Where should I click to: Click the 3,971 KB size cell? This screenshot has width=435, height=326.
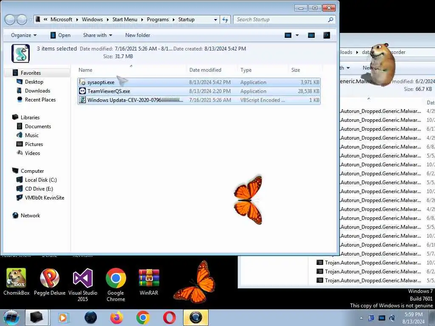tap(310, 82)
